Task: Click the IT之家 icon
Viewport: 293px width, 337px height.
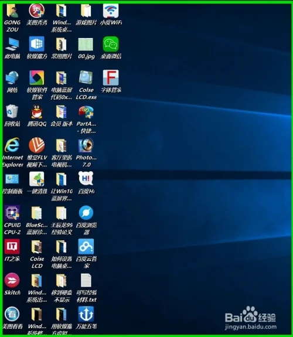Action: point(12,246)
